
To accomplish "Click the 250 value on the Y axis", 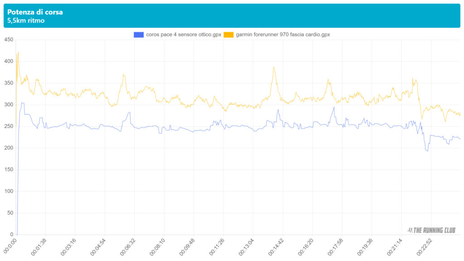I will (x=8, y=126).
